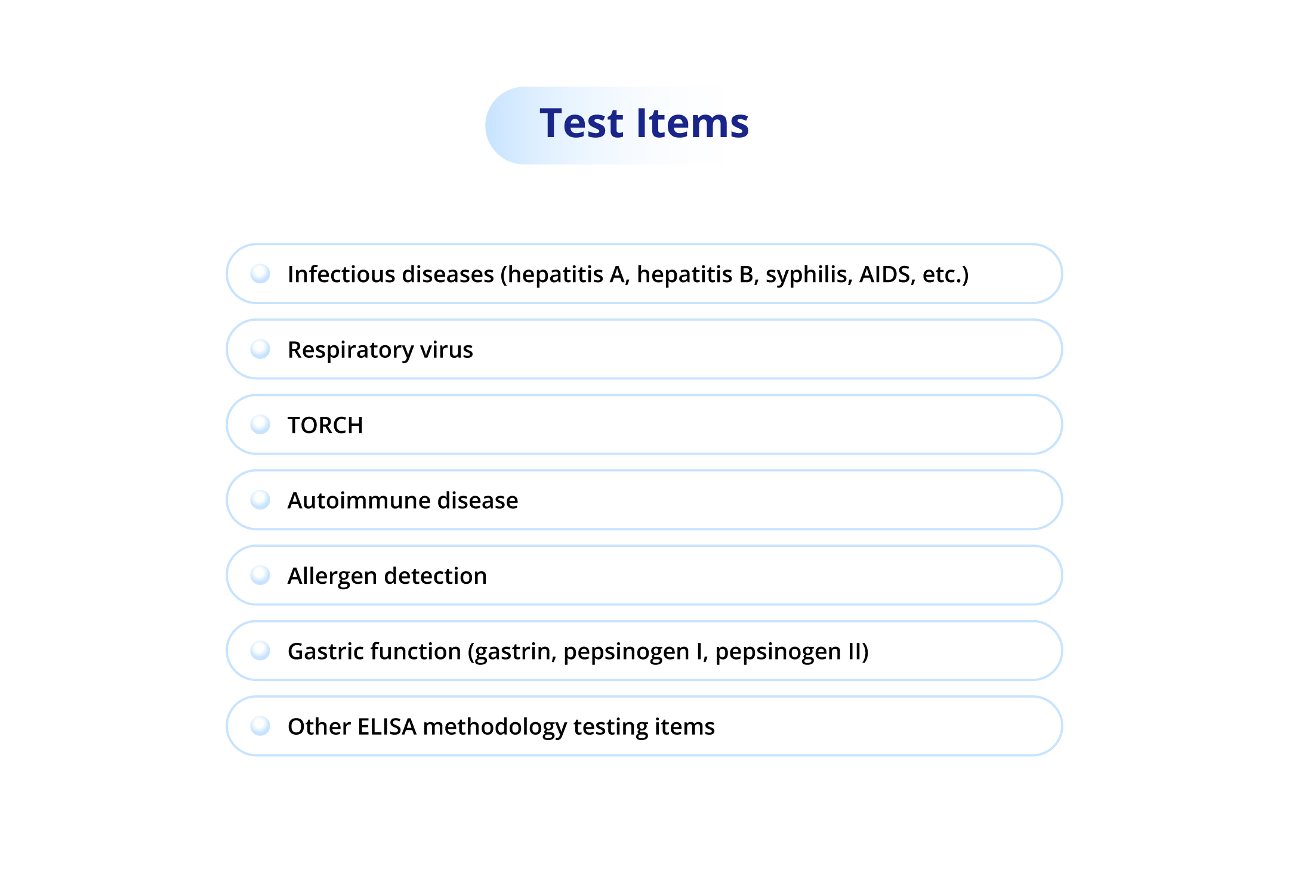
Task: Select bullet for Other ELISA methodology item
Action: [260, 726]
